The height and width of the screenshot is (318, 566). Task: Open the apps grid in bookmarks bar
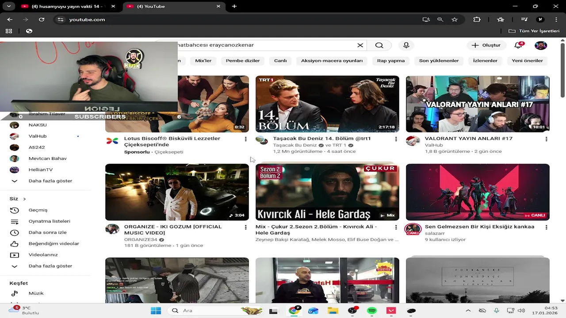click(9, 31)
